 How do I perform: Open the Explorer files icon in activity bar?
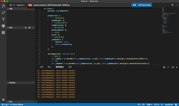pos(3,6)
